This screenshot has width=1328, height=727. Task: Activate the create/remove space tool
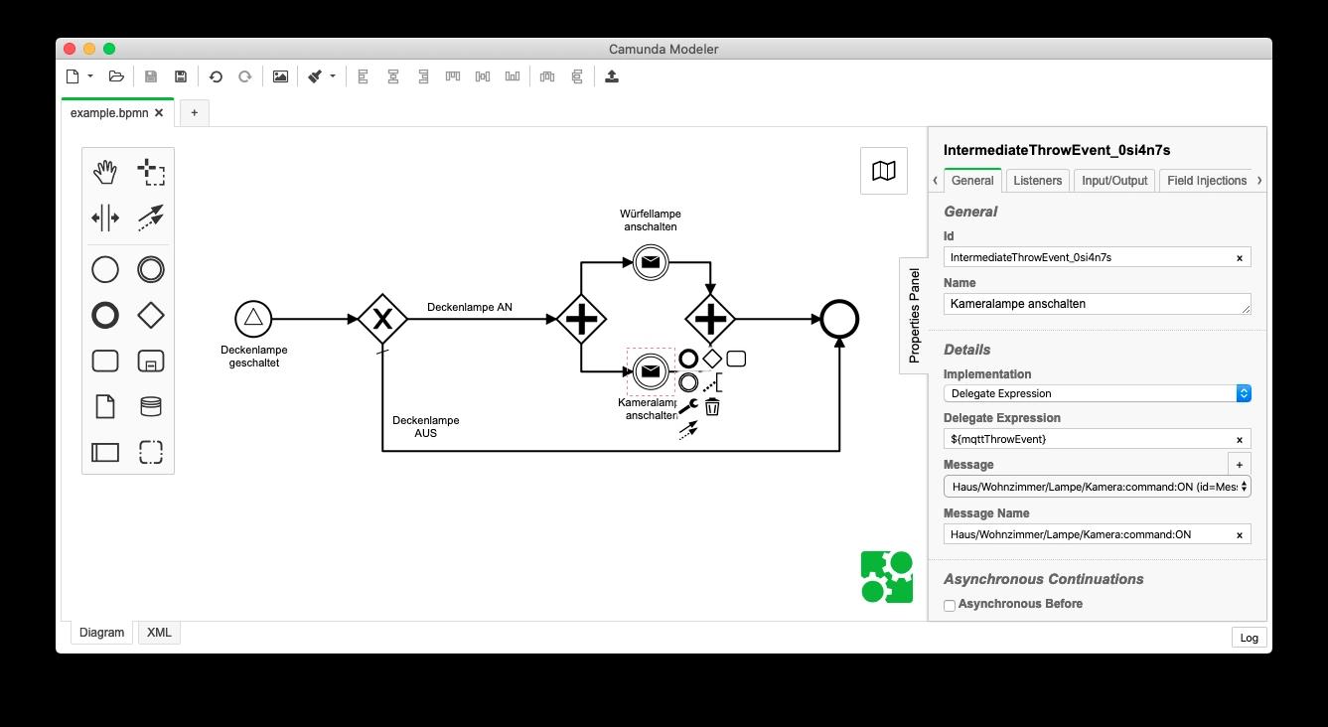105,218
